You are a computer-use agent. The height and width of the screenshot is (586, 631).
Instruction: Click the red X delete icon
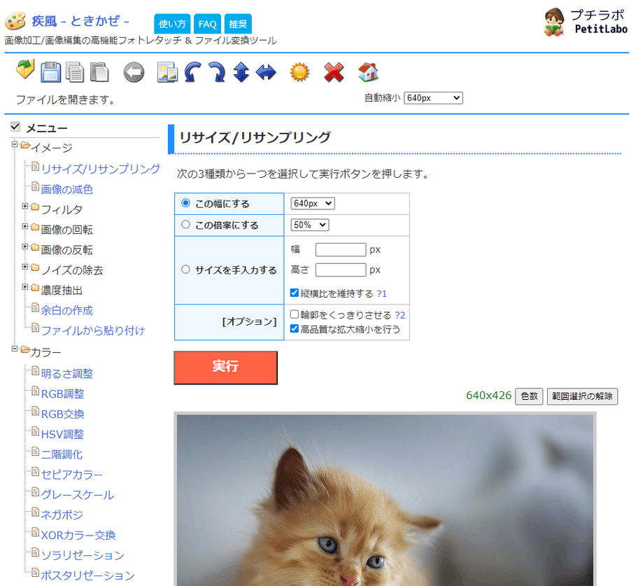[334, 73]
